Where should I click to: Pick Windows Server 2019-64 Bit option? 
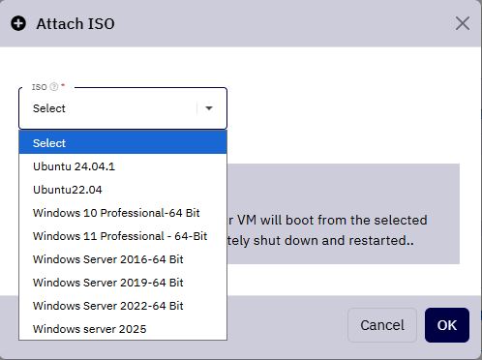(x=123, y=283)
